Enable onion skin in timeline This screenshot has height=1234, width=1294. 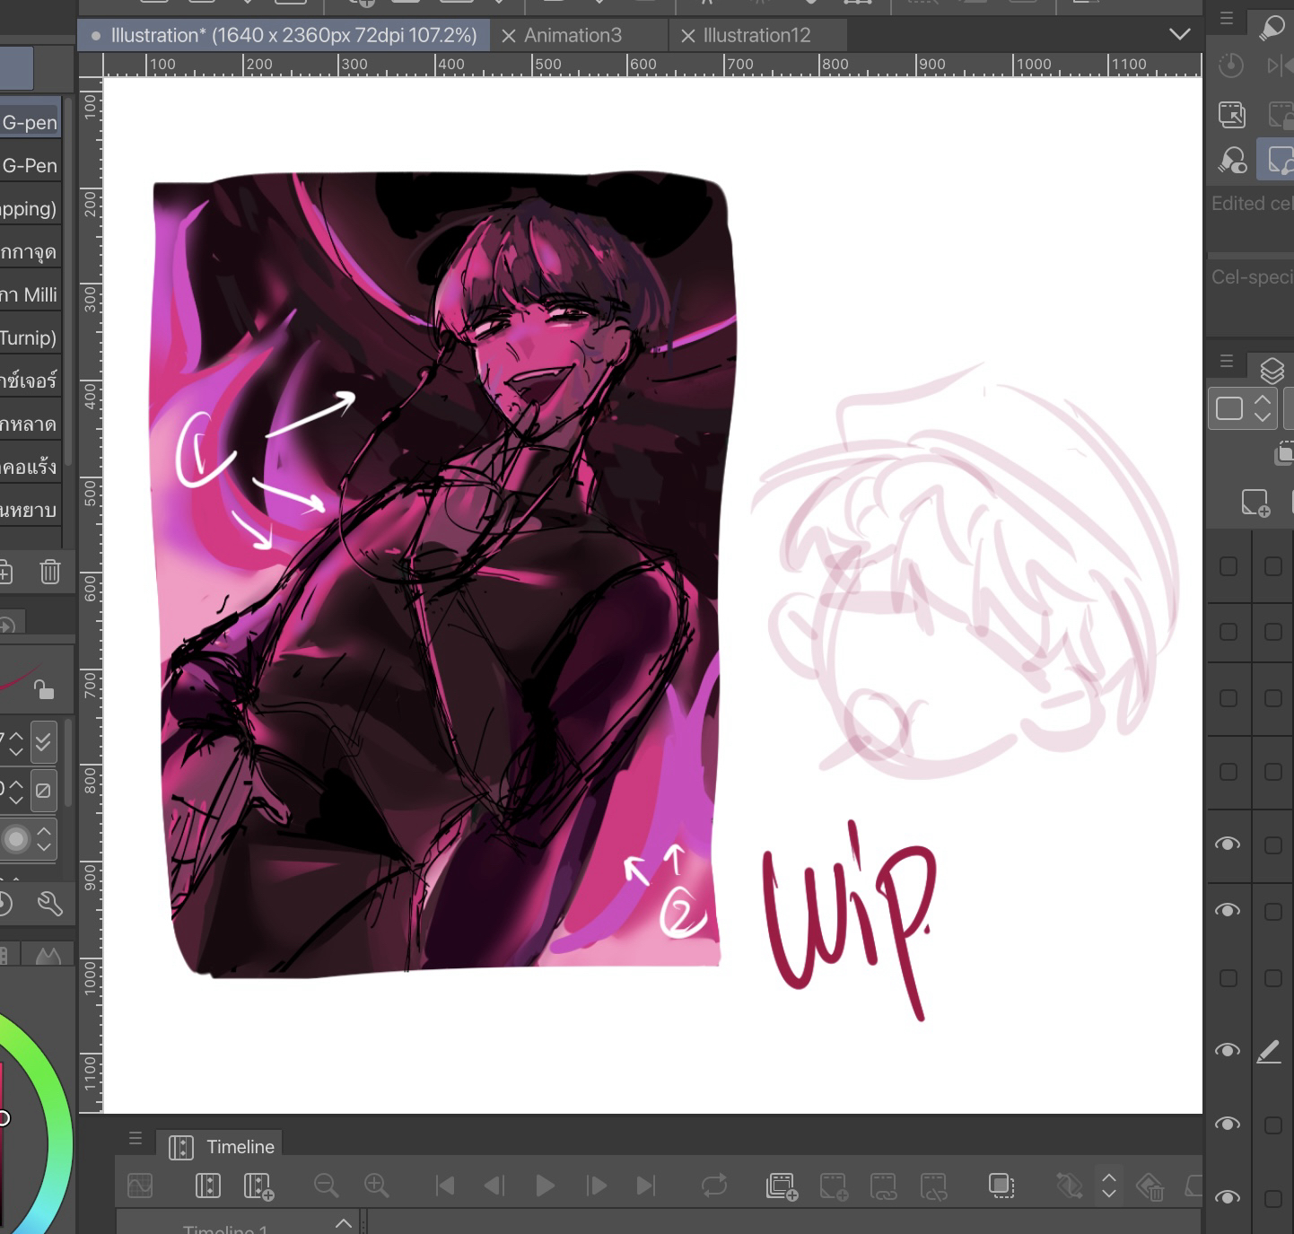(1001, 1186)
